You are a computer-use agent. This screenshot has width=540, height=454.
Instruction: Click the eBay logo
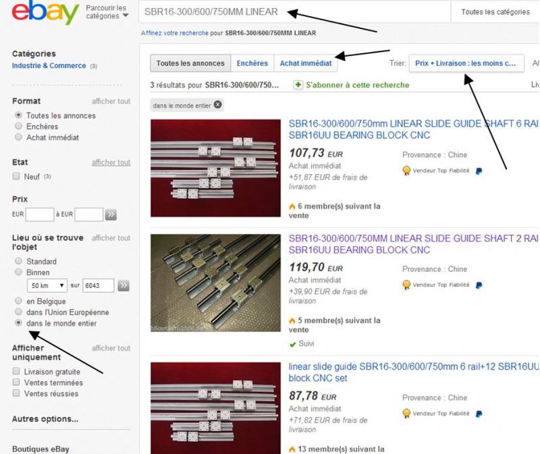(45, 13)
